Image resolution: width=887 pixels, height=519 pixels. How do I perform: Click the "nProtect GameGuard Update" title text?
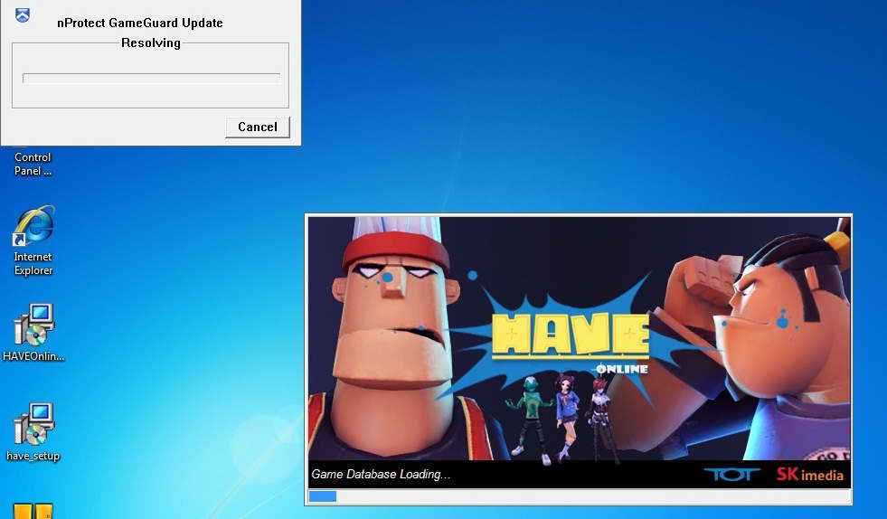[x=140, y=24]
